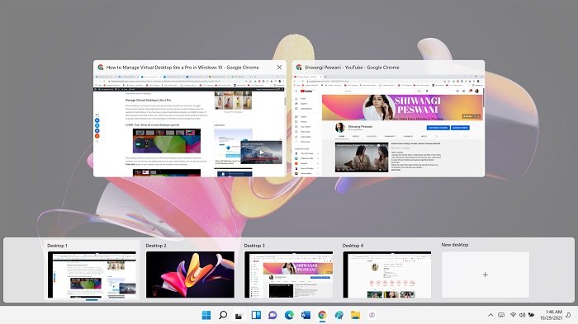Launch Microsoft Edge from taskbar
This screenshot has width=578, height=324.
[289, 315]
